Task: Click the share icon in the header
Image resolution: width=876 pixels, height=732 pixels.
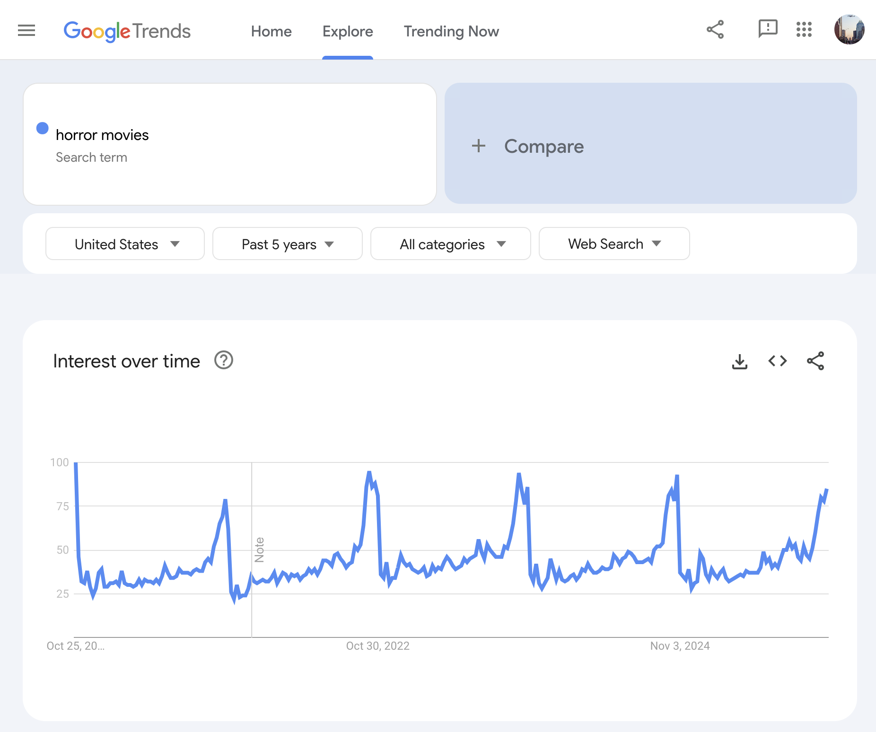Action: [x=715, y=29]
